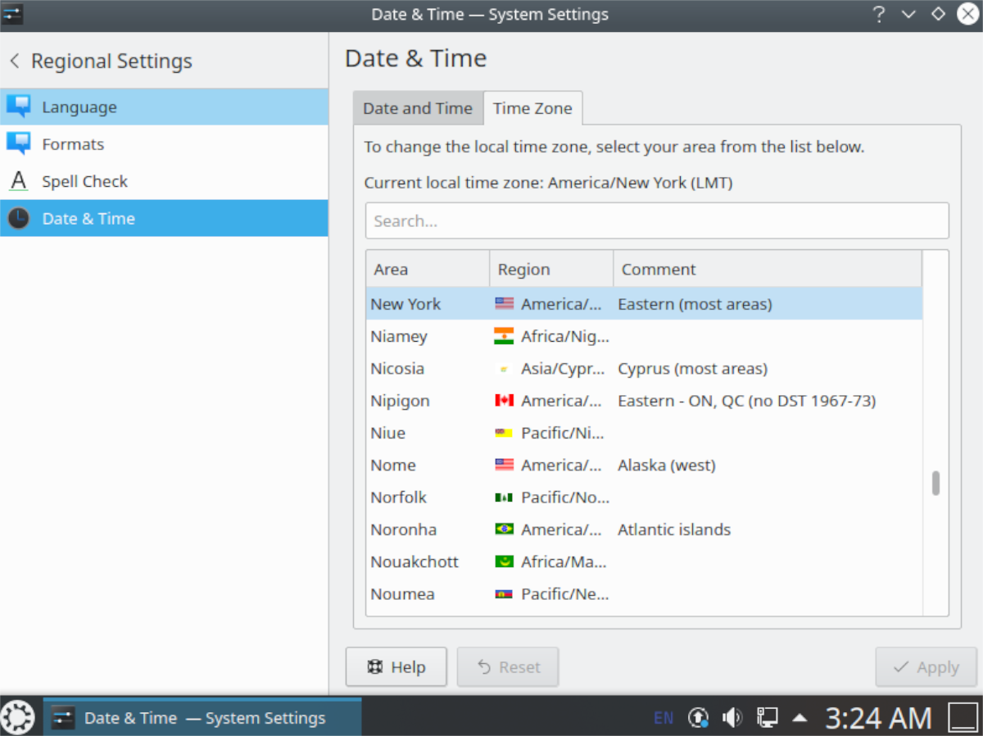Click the Spell Check icon

click(x=18, y=181)
